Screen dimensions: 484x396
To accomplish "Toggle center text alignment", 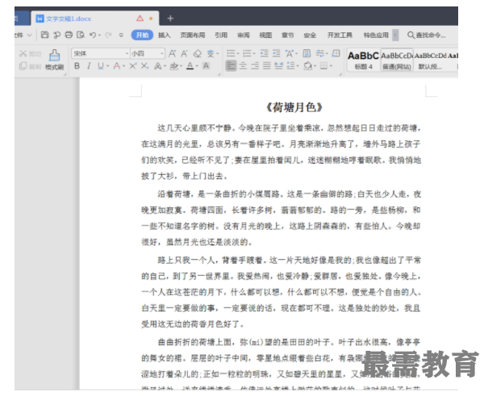I will pos(244,66).
